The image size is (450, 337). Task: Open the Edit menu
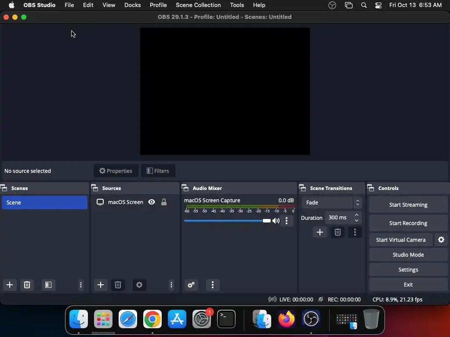[88, 5]
